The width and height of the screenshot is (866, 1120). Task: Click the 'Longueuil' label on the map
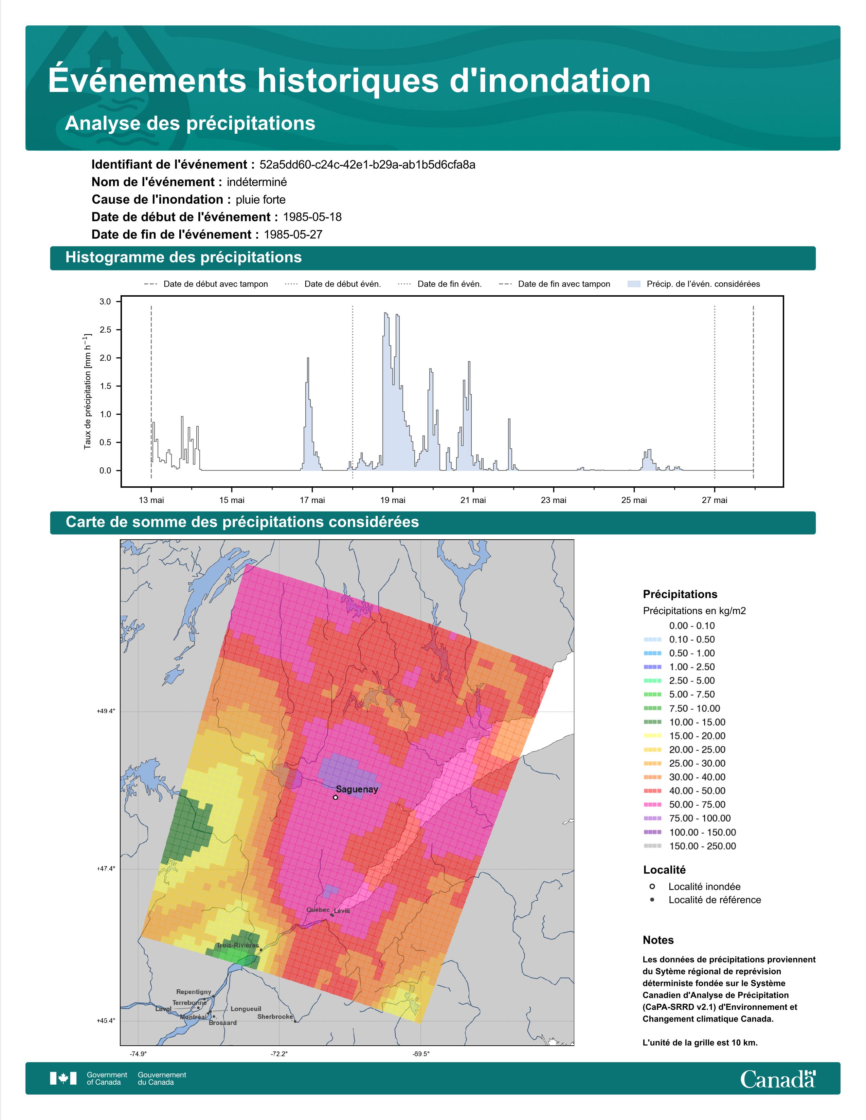[246, 1009]
